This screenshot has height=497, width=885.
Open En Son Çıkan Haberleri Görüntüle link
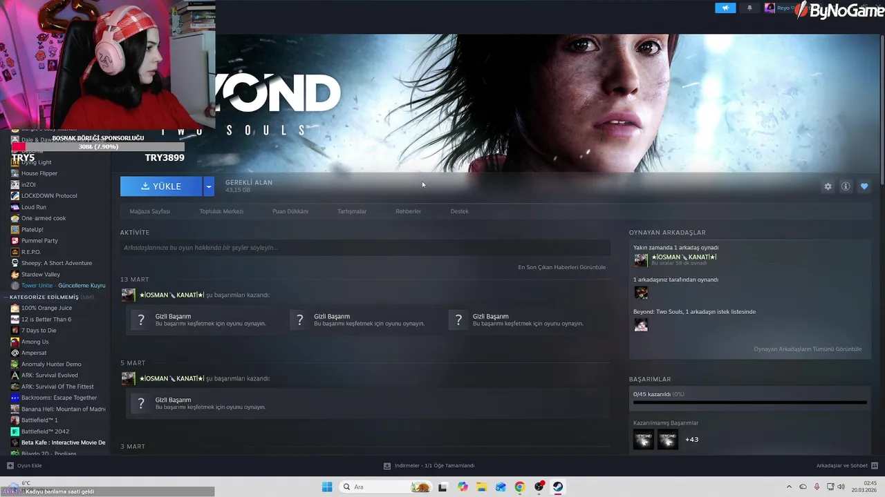(x=561, y=267)
